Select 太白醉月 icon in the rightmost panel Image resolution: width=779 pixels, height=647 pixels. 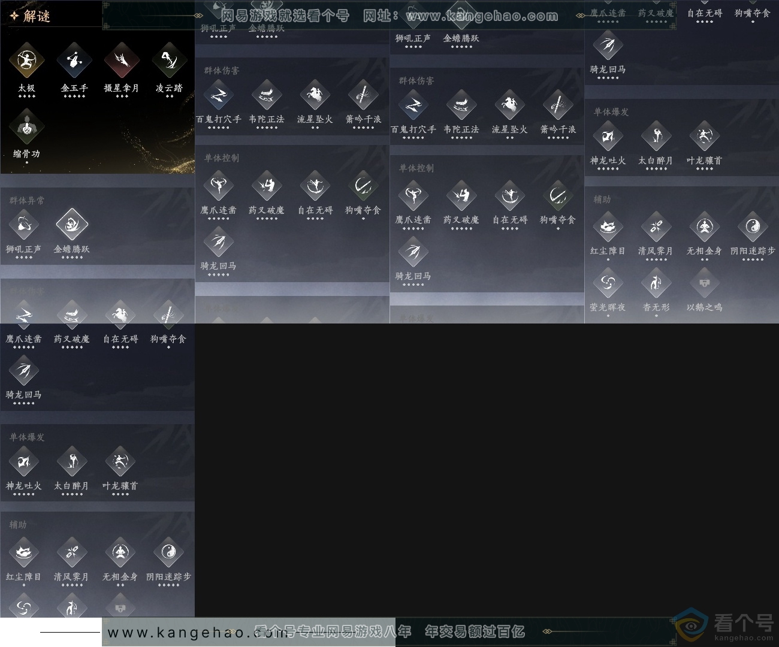pos(656,136)
